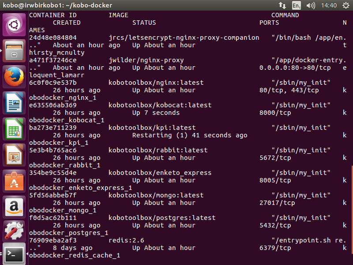Viewport: 353px width, 265px height.
Task: Show the calendar from the 14:40 clock
Action: click(329, 5)
